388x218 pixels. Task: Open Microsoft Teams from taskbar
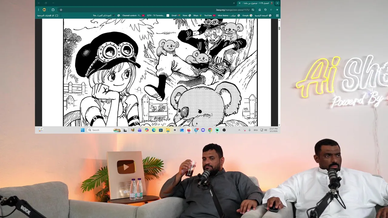click(x=139, y=130)
